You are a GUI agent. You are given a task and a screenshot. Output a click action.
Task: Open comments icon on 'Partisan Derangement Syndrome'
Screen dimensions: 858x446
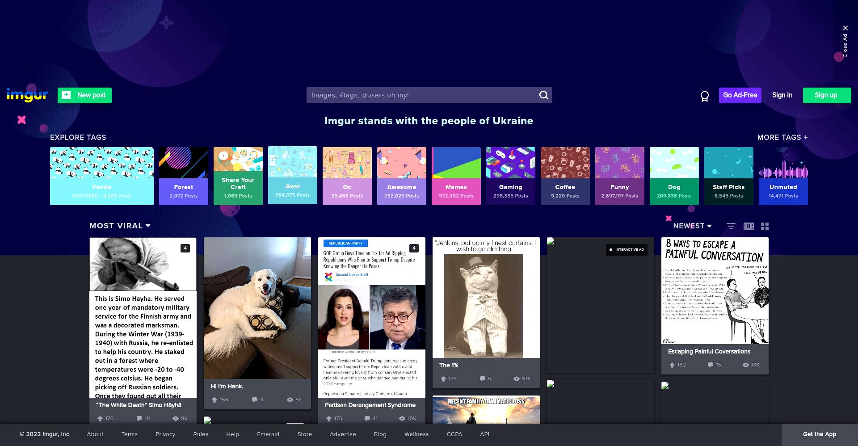point(367,418)
